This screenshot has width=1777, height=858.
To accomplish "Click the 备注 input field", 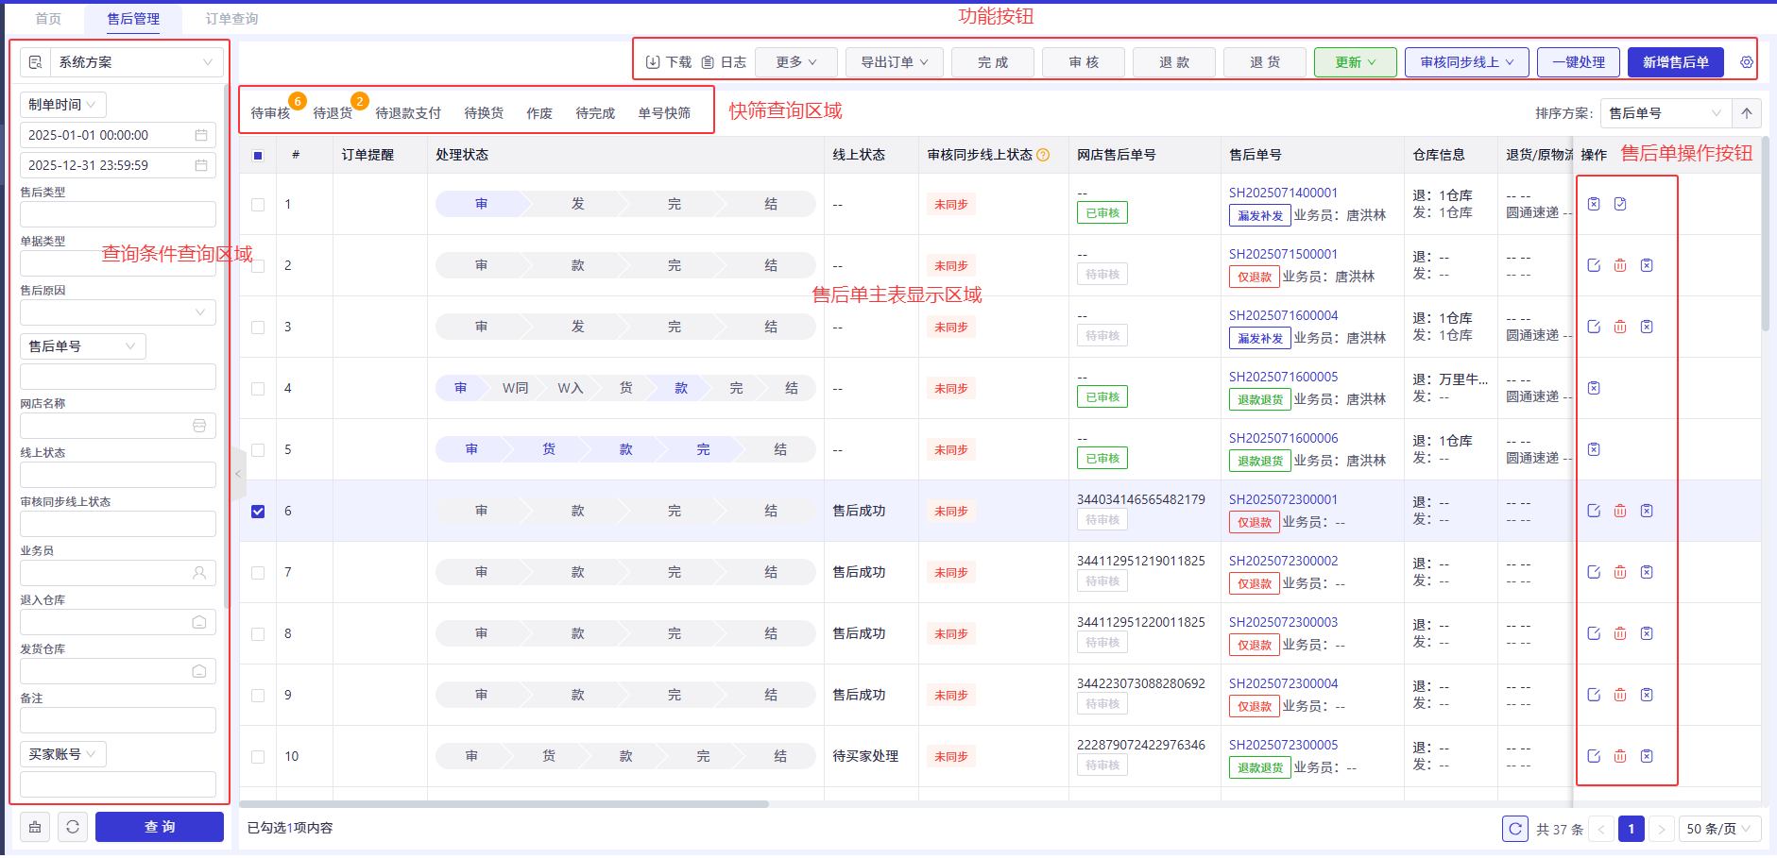I will (118, 720).
